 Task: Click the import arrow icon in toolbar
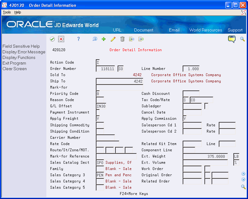(x=131, y=39)
